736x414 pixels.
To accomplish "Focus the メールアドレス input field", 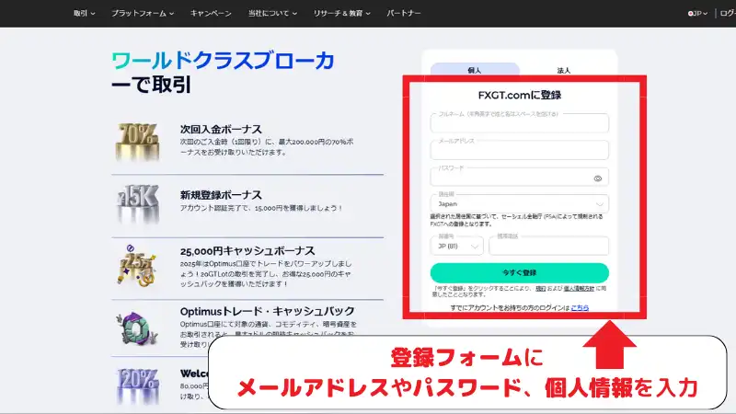I will pyautogui.click(x=519, y=150).
